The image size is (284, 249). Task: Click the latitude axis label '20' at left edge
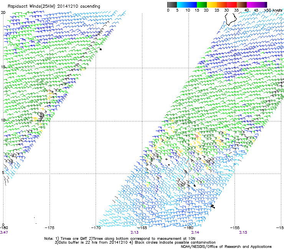(x=3, y=13)
